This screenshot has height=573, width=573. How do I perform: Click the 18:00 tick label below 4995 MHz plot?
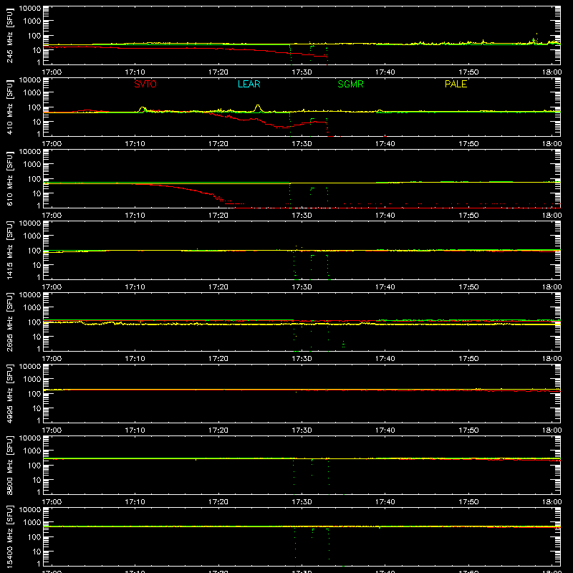click(552, 430)
